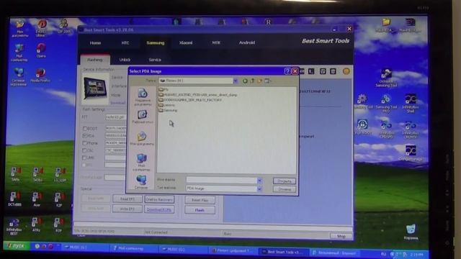Launch the CM2MTK desktop shortcut

click(x=410, y=129)
